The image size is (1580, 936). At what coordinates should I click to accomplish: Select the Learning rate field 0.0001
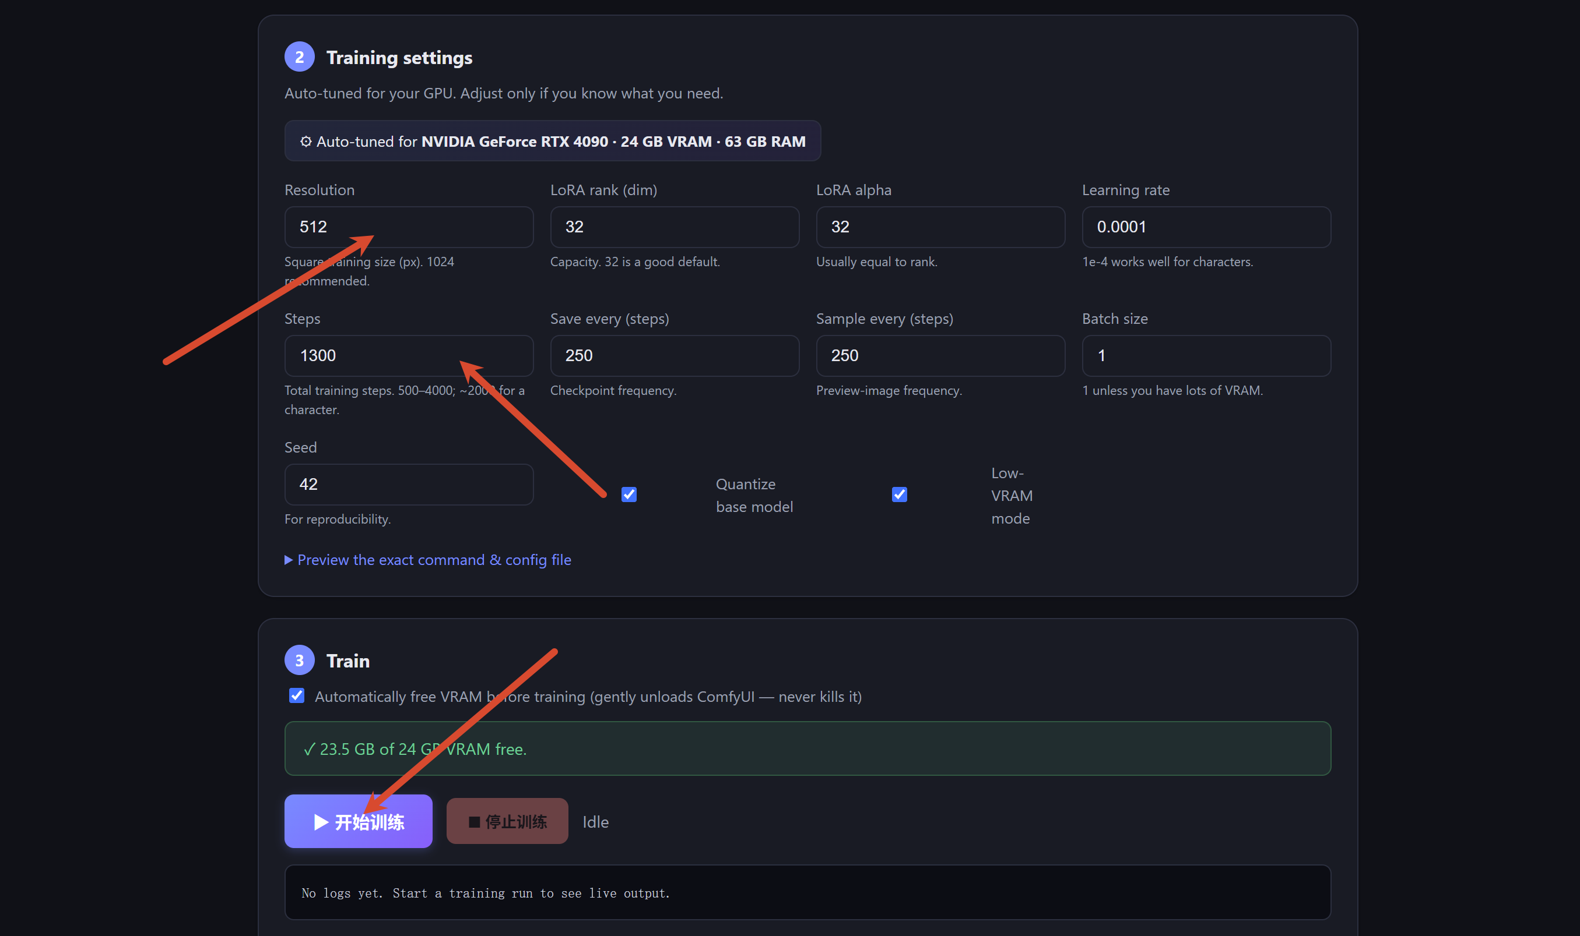[1206, 227]
